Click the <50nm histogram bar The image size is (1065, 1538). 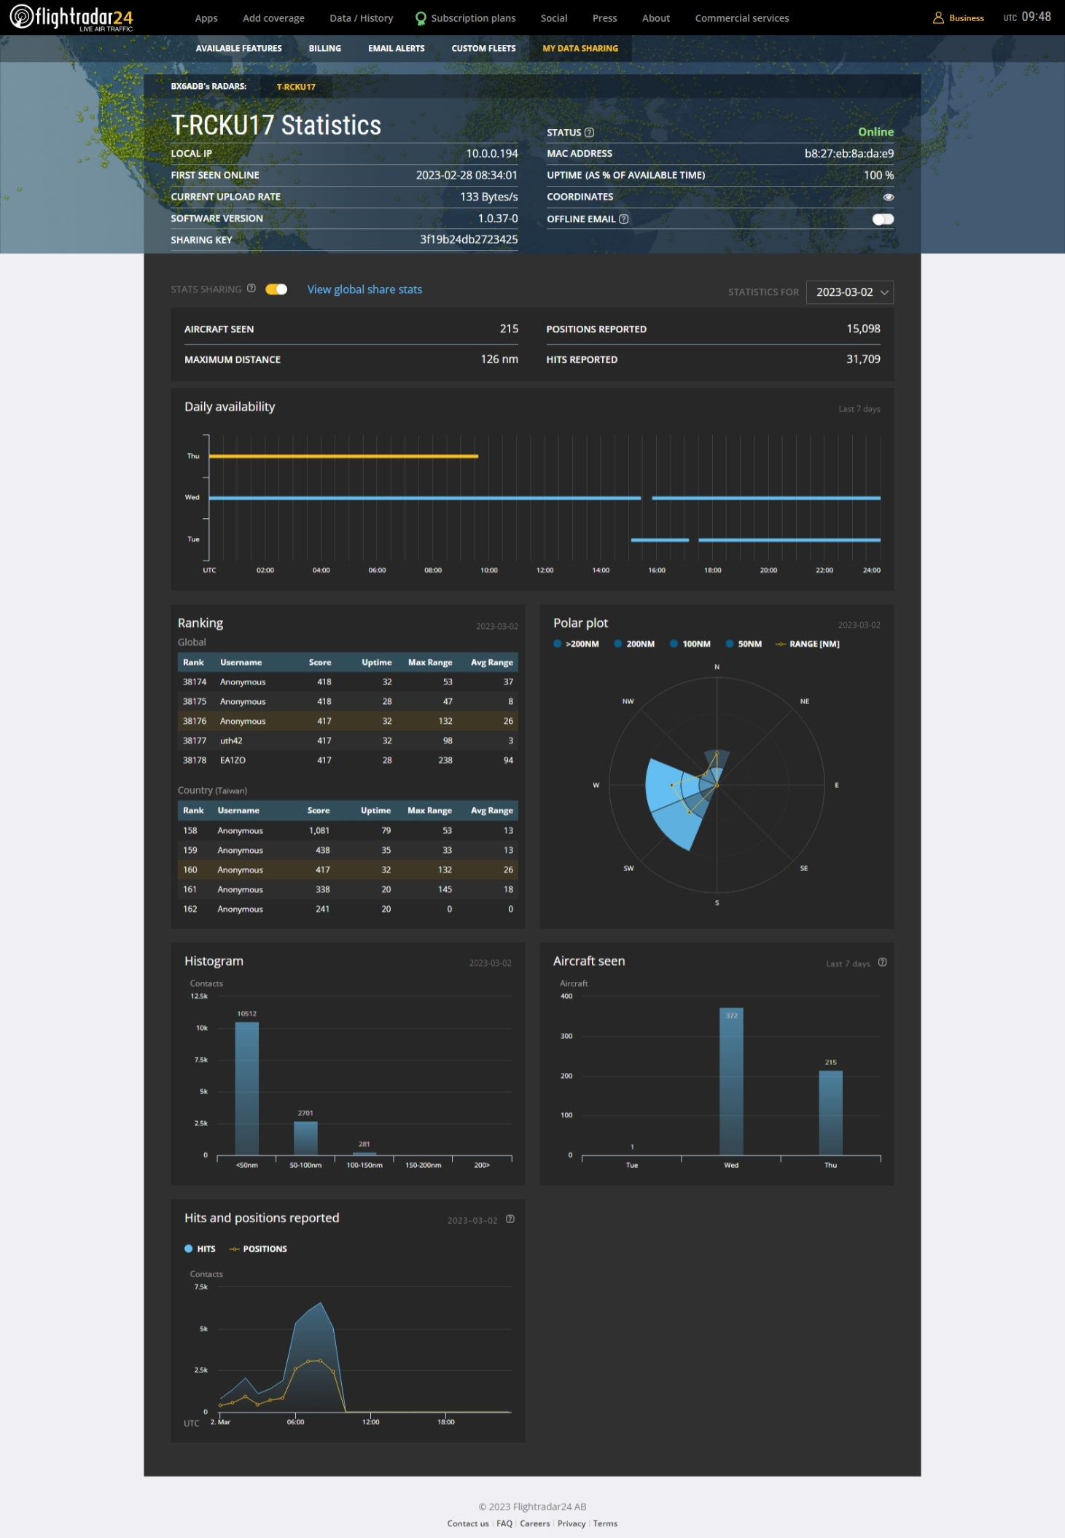(246, 1089)
